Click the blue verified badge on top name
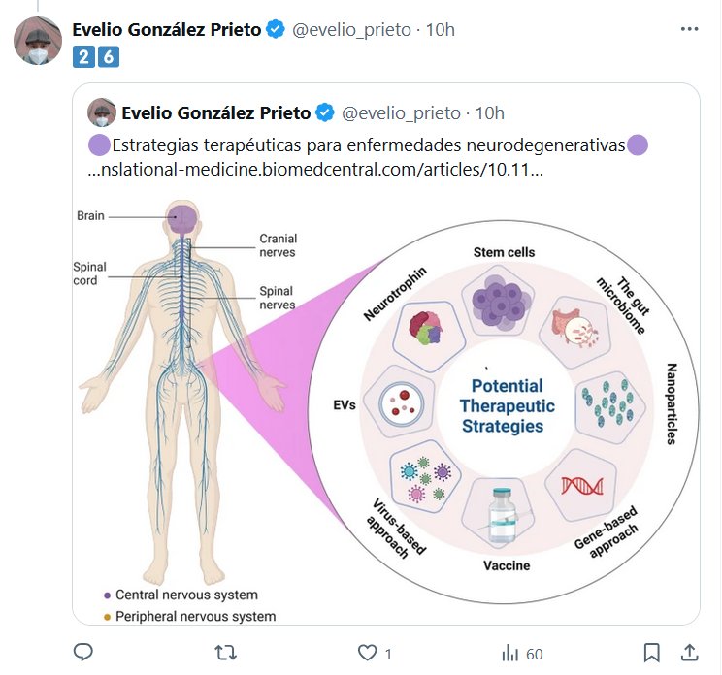722x675 pixels. (276, 30)
